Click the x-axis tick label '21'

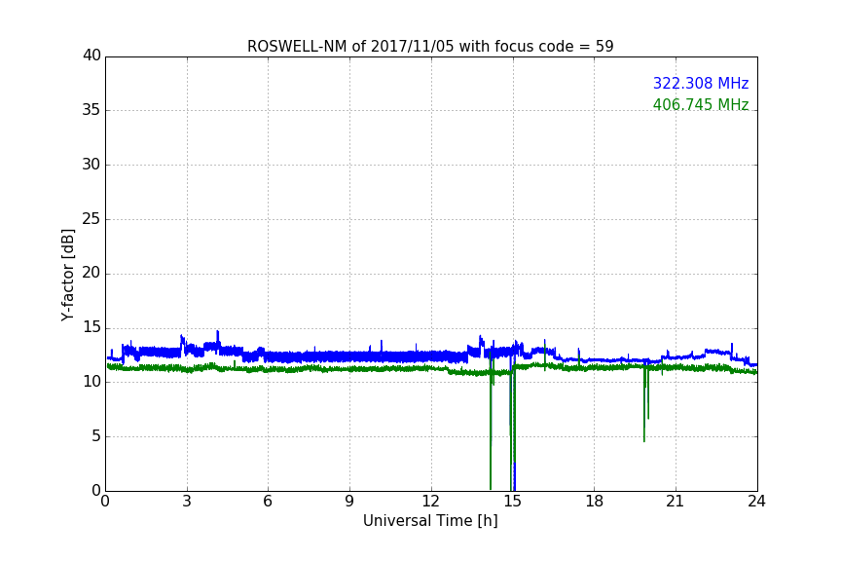tap(676, 502)
